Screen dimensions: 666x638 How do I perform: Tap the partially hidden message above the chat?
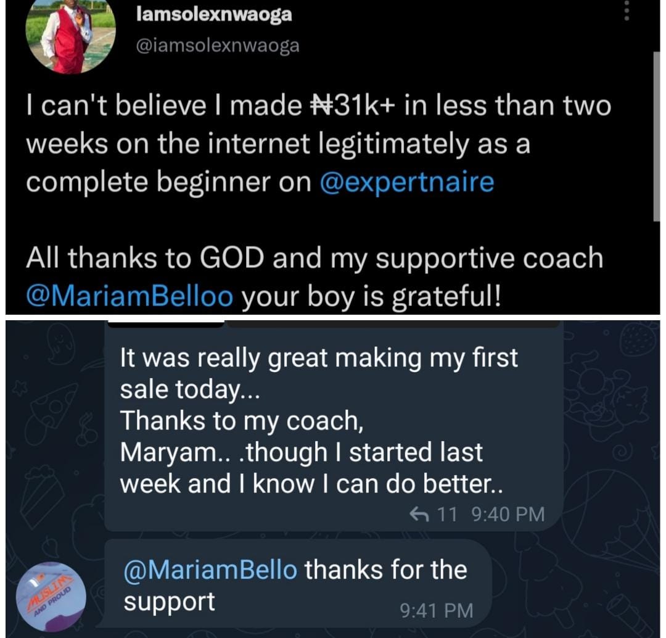(395, 323)
